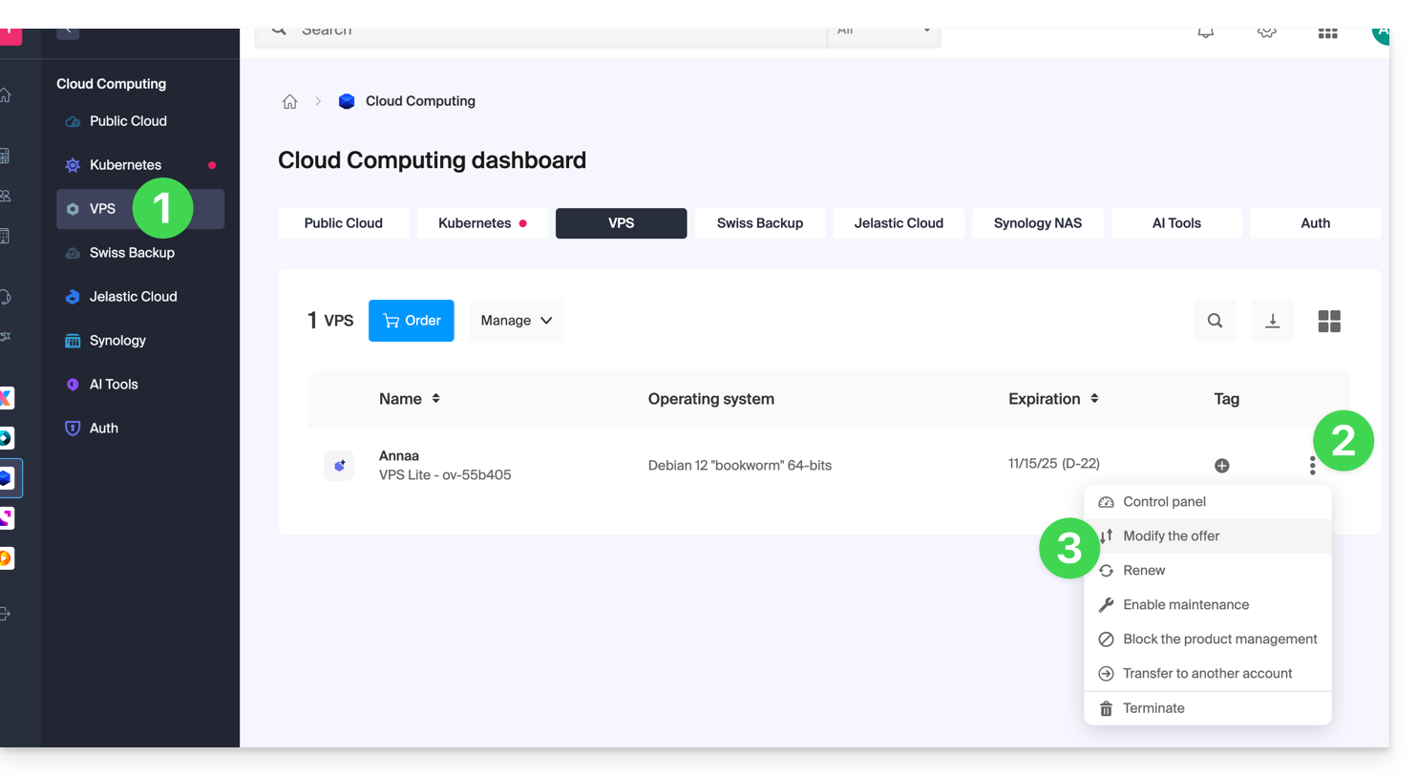Open the three-dot actions menu for Annaa
This screenshot has width=1418, height=776.
click(1312, 466)
